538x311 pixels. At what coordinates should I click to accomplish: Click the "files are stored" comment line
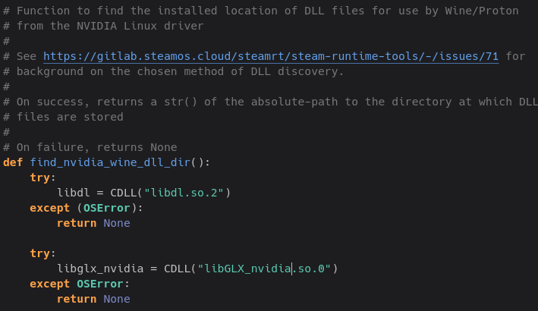[70, 117]
